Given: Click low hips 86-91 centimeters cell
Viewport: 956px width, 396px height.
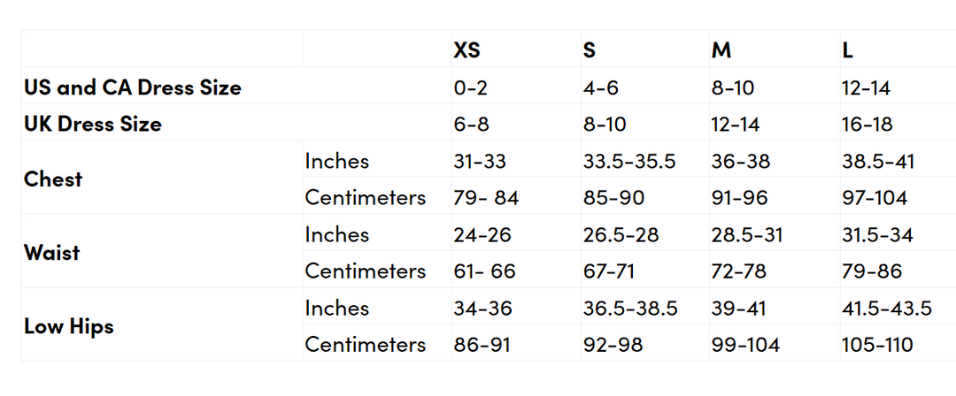Looking at the screenshot, I should [482, 344].
